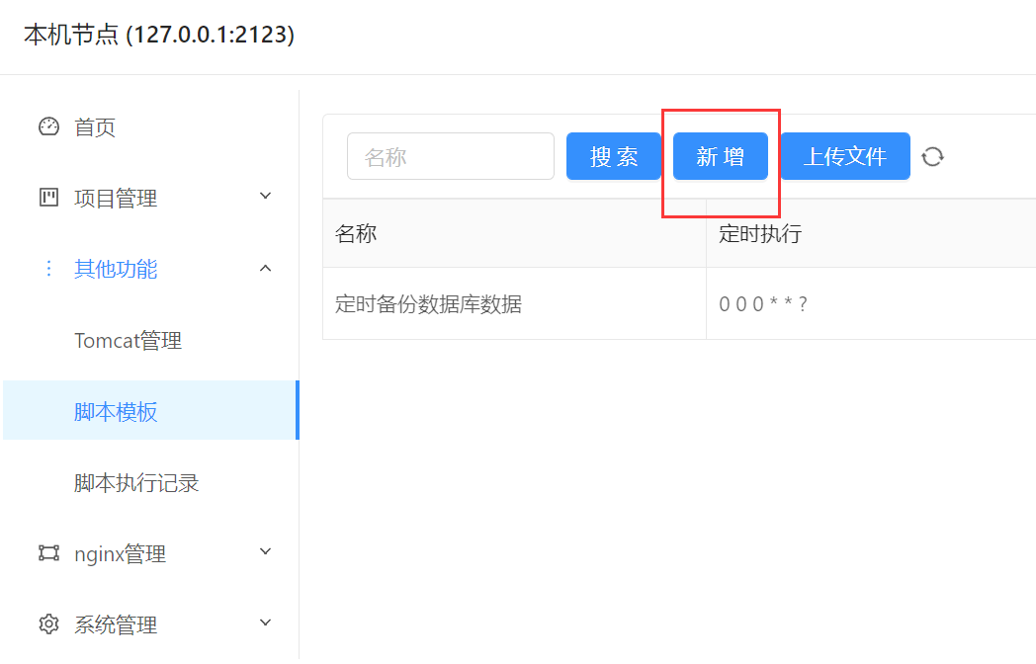The image size is (1036, 664).
Task: Click the 项目管理 project board icon
Action: point(48,198)
